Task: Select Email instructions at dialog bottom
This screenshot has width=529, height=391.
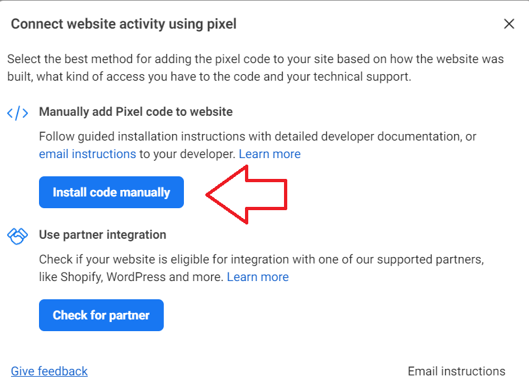Action: [456, 371]
